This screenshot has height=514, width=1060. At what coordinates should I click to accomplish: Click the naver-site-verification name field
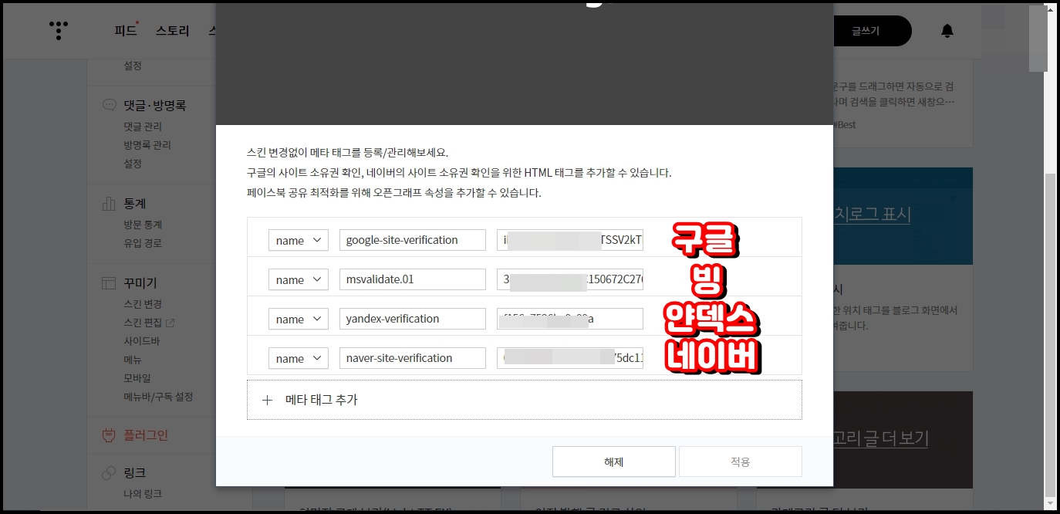[413, 358]
